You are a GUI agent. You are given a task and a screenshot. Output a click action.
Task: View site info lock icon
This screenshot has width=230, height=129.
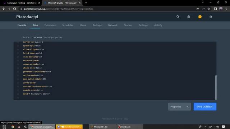point(21,9)
